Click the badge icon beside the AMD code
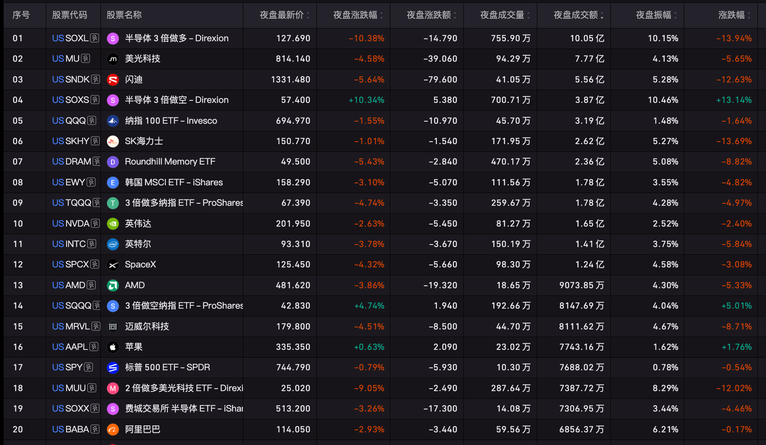This screenshot has height=445, width=766. coord(91,285)
